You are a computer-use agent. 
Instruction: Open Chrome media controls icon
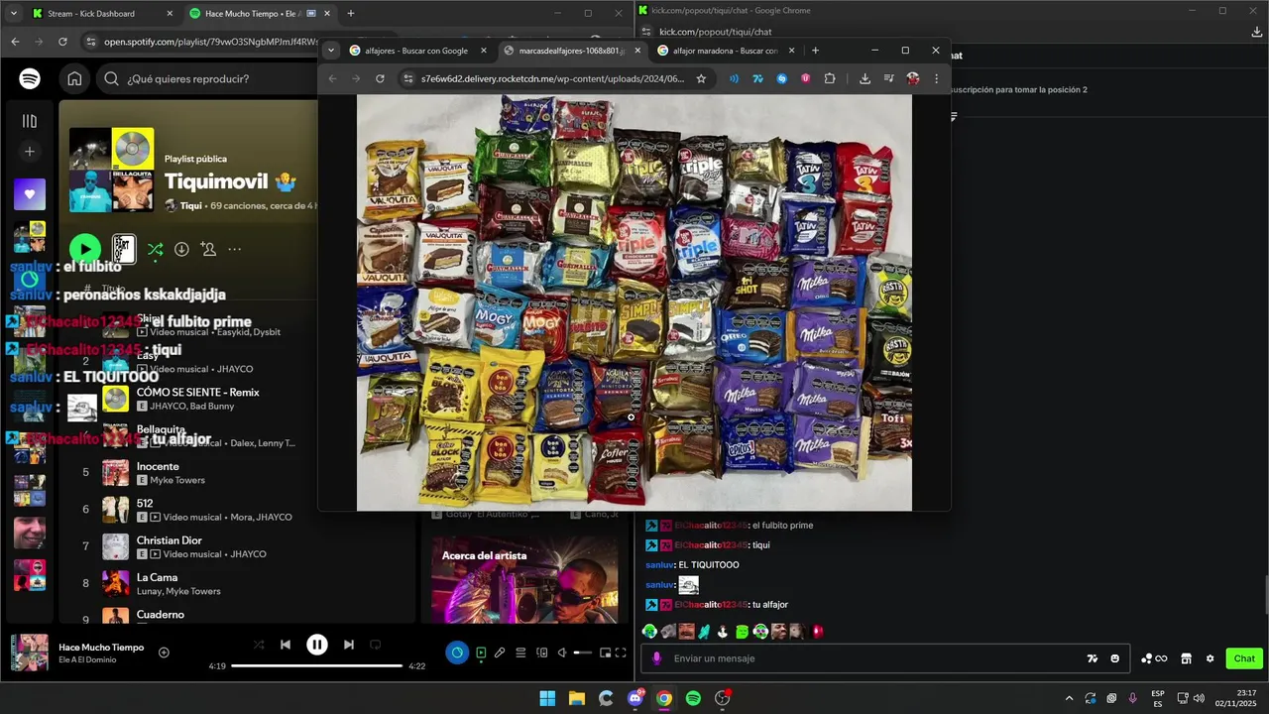click(888, 78)
